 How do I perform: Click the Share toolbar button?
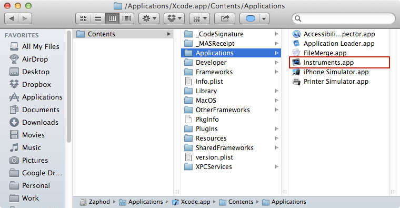click(x=225, y=18)
